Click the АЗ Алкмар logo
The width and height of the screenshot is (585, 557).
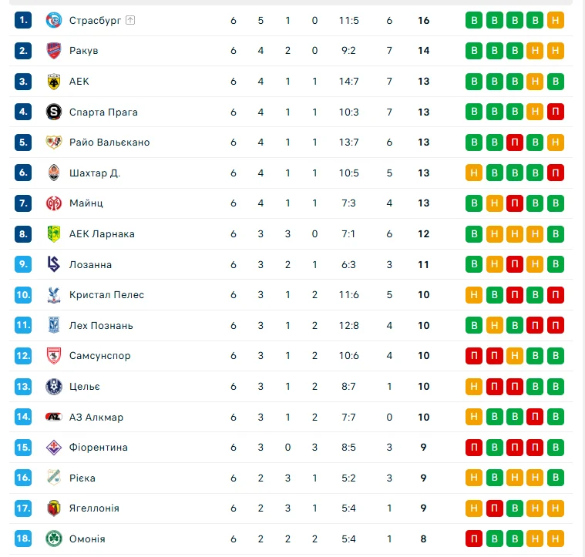click(x=53, y=417)
